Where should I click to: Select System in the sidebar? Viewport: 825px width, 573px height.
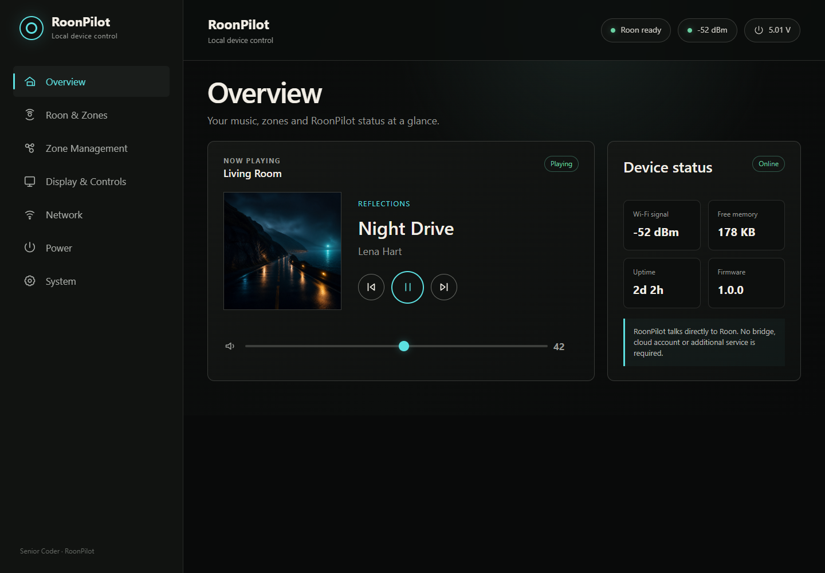[92, 281]
